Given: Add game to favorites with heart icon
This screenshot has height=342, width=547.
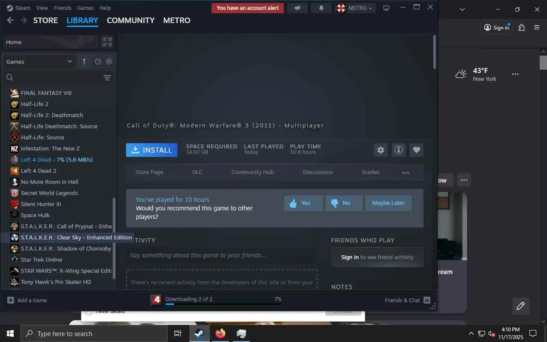Looking at the screenshot, I should (x=417, y=150).
